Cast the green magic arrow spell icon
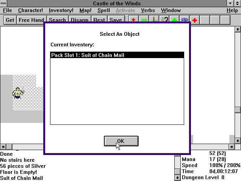The image size is (241, 181). click(144, 20)
